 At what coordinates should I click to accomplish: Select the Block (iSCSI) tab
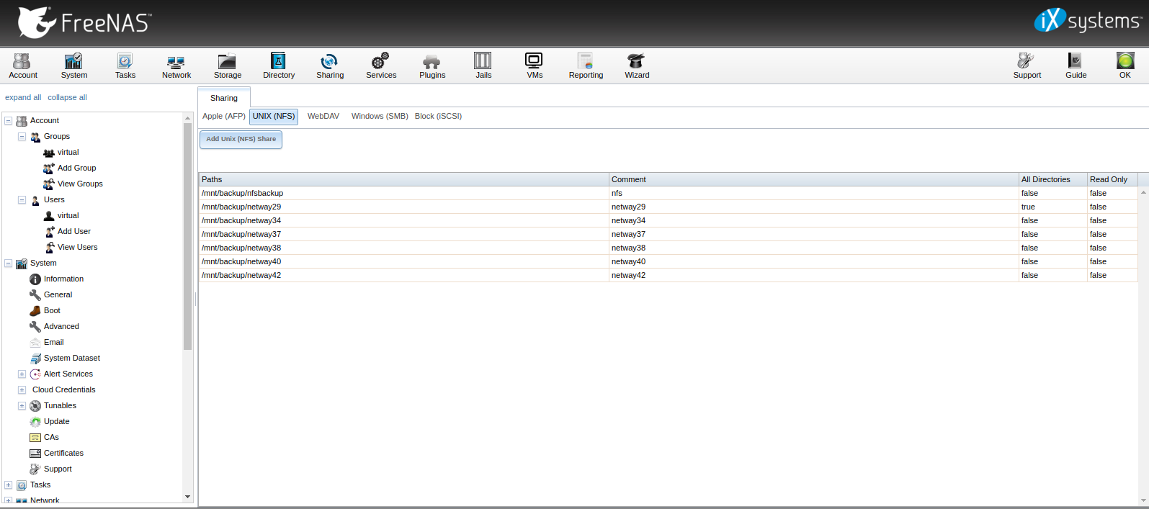tap(438, 117)
